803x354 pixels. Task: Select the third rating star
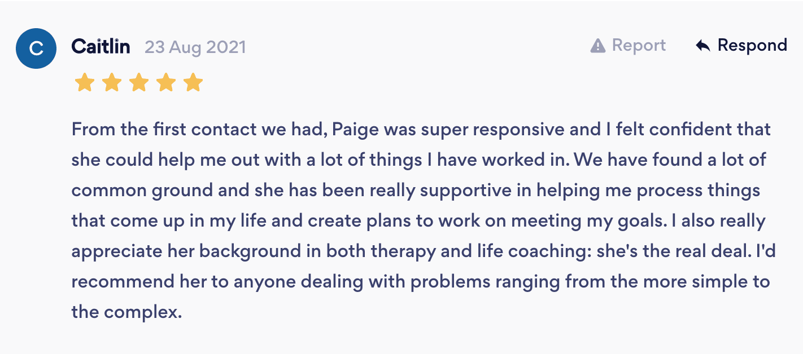click(x=139, y=83)
